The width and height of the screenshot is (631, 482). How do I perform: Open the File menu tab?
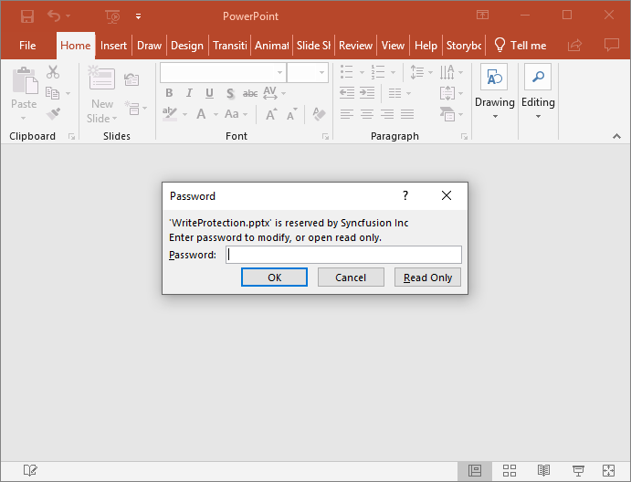pyautogui.click(x=27, y=46)
